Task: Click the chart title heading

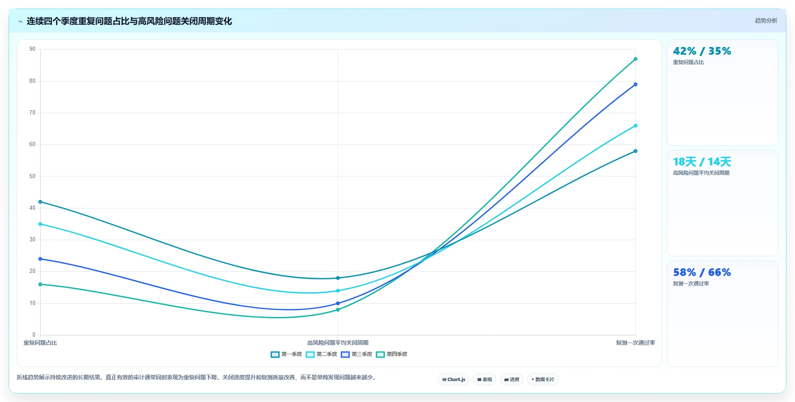Action: click(129, 21)
